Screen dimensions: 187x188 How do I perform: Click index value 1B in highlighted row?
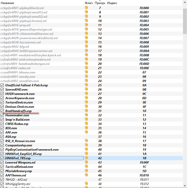pyautogui.click(x=144, y=158)
